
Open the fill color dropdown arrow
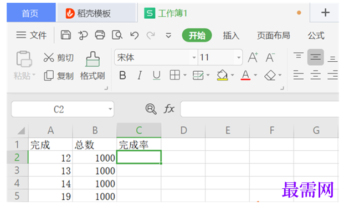pos(233,75)
